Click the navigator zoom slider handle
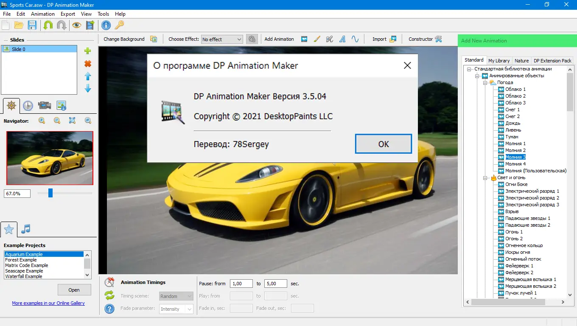This screenshot has width=577, height=326. click(x=50, y=193)
